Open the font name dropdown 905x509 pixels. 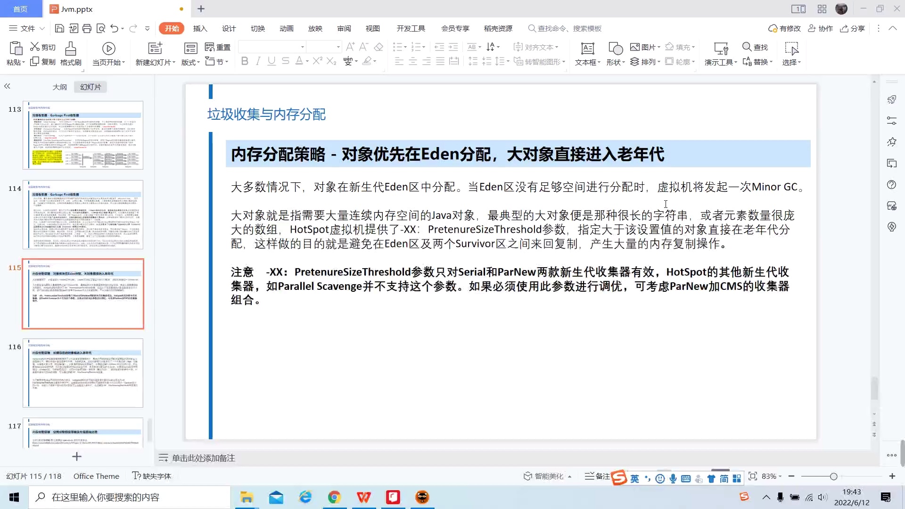(x=302, y=47)
